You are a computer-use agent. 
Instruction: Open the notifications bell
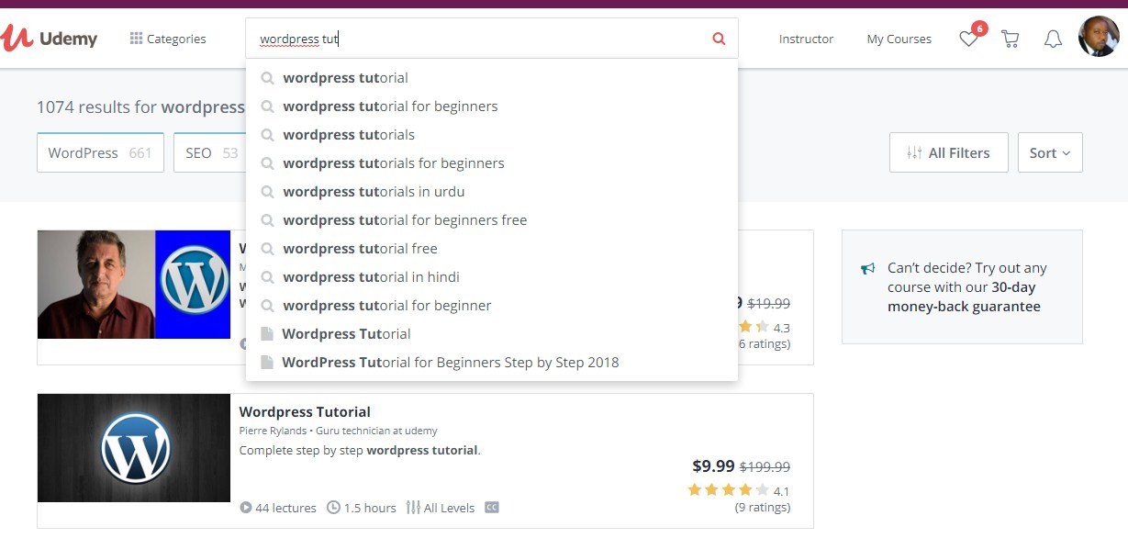[x=1053, y=39]
